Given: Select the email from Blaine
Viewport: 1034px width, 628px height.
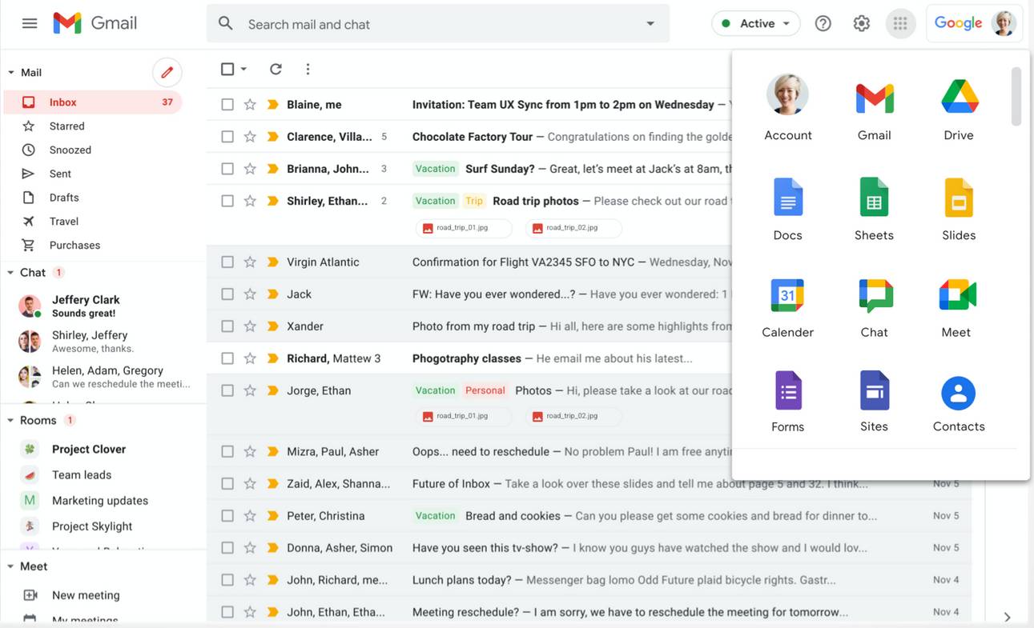Looking at the screenshot, I should point(228,104).
